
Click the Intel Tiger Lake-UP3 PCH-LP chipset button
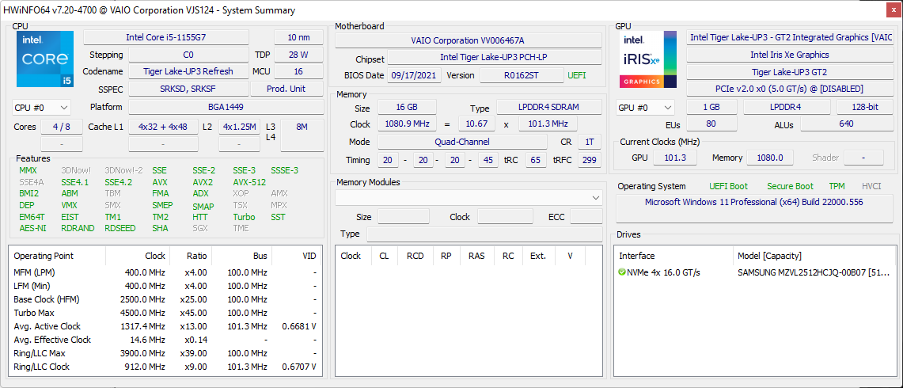(494, 58)
